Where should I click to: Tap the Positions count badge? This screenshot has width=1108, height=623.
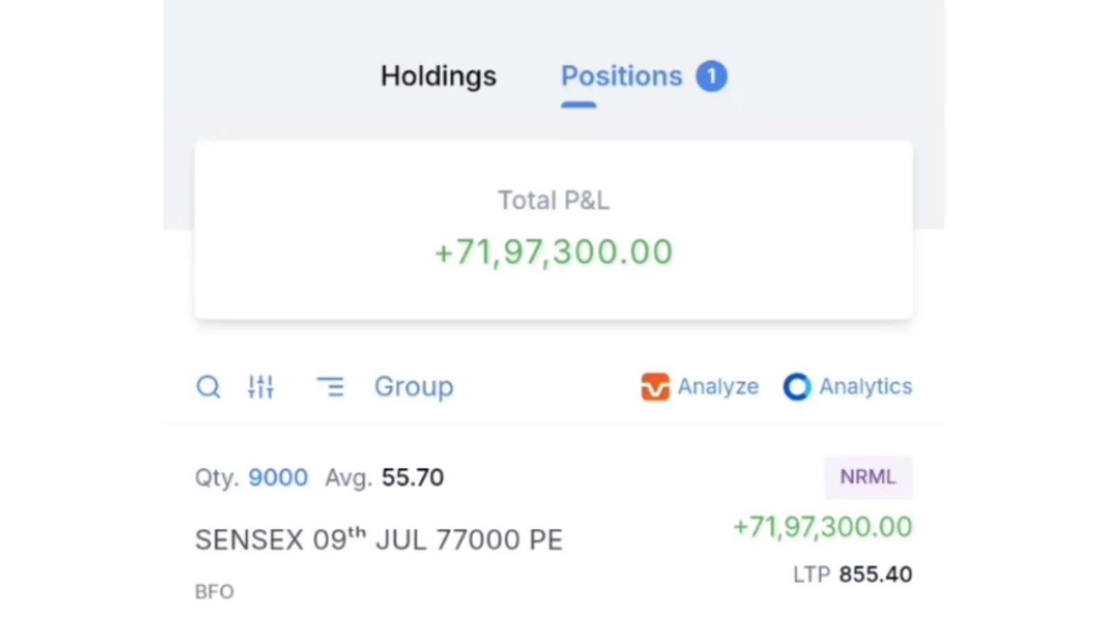[712, 76]
